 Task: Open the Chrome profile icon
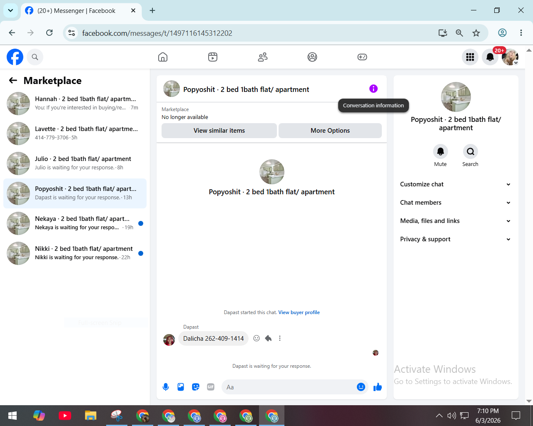[503, 33]
